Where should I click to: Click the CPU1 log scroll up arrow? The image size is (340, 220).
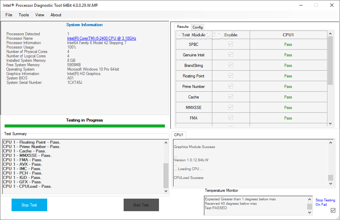(330, 143)
